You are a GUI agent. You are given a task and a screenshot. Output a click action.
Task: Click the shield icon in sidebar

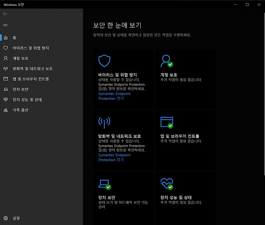6,48
